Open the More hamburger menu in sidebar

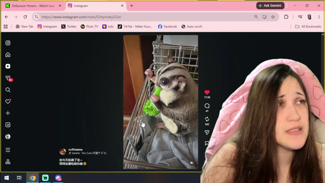coord(8,150)
